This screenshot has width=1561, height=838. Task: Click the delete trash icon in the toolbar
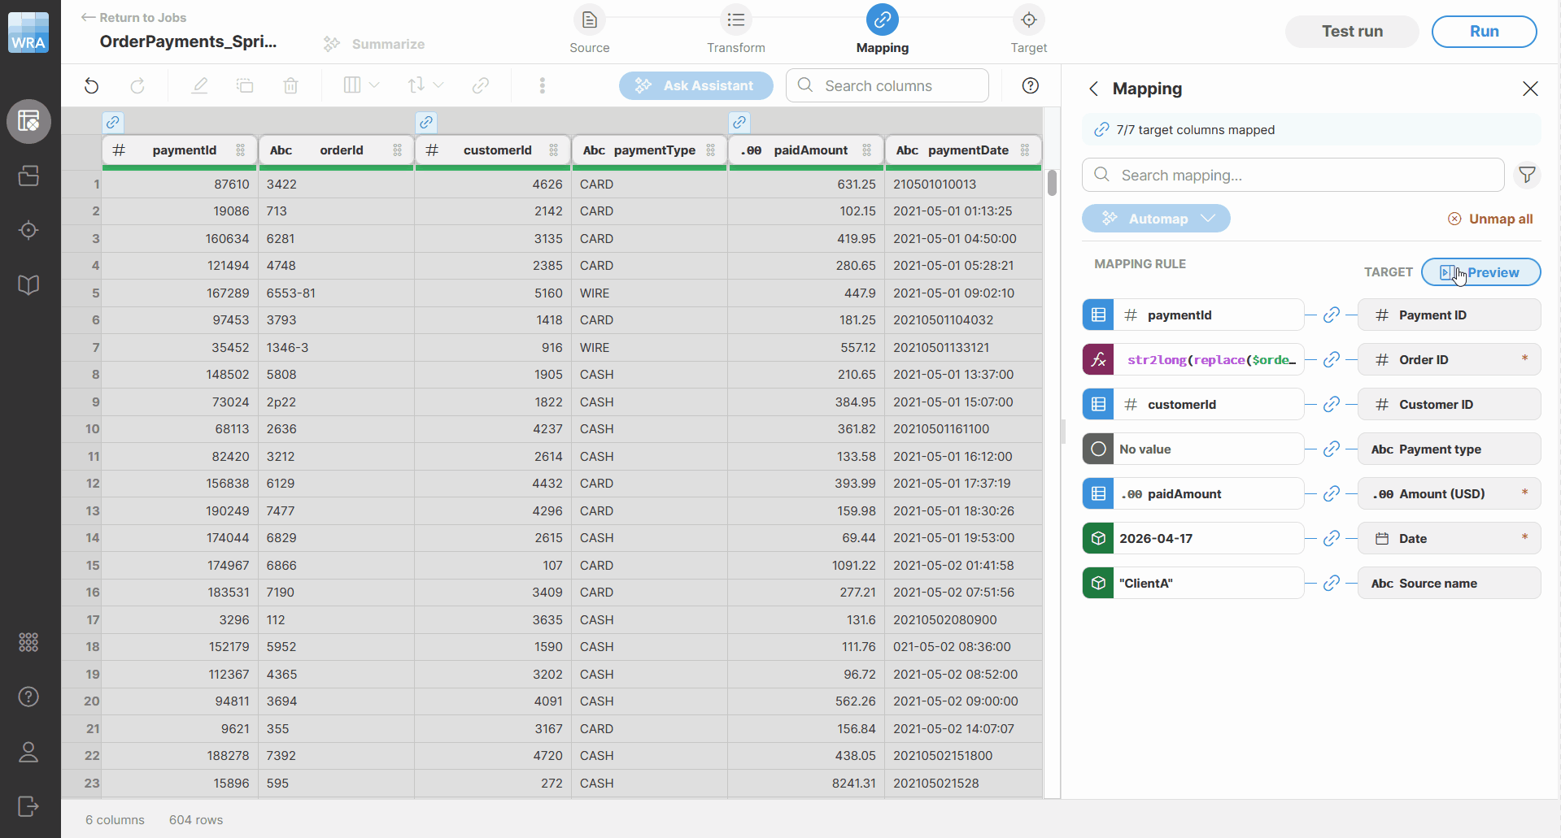point(290,85)
